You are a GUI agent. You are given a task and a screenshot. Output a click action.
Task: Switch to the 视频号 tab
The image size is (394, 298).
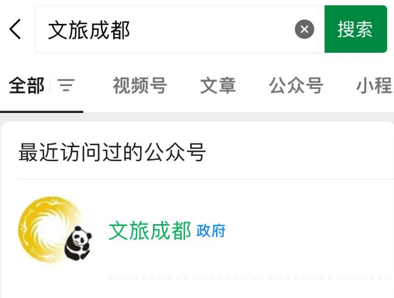140,85
